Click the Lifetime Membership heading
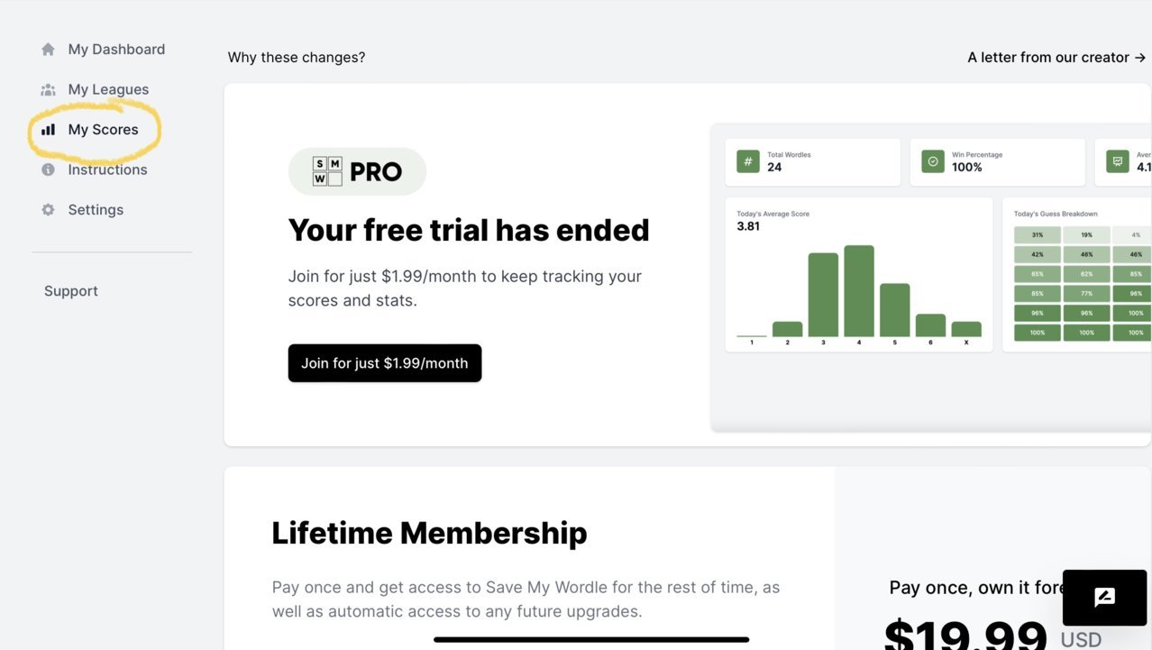1152x650 pixels. click(x=429, y=533)
